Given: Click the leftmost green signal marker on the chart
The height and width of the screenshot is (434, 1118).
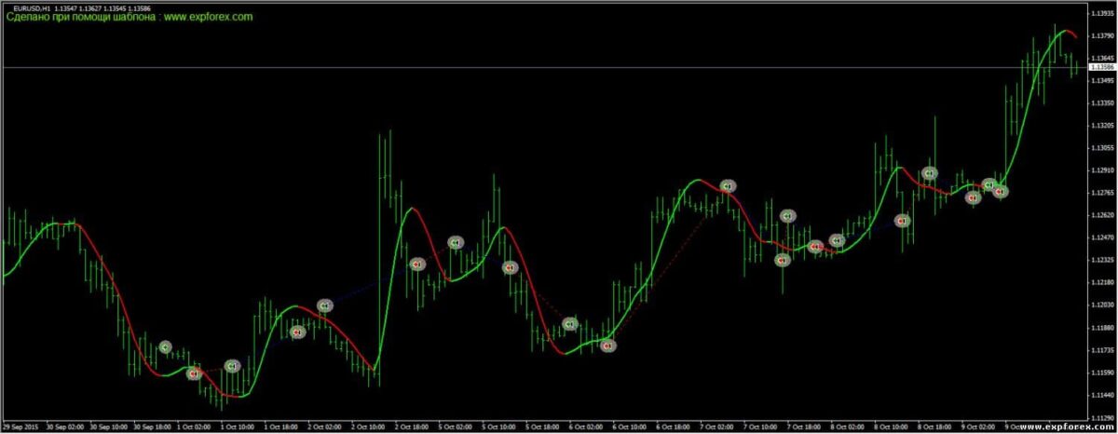Looking at the screenshot, I should (166, 347).
